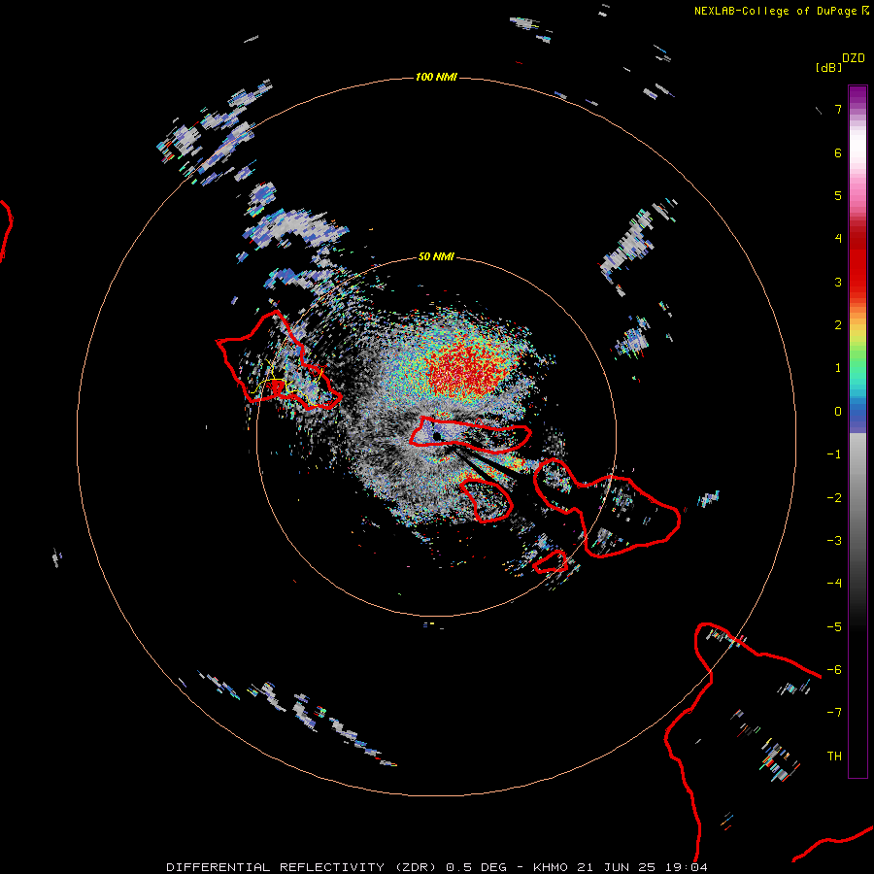
Task: Click the color bar at the 7 dB level
Action: tap(857, 109)
